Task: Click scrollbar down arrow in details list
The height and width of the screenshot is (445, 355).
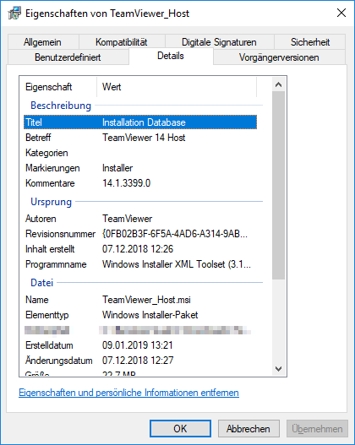Action: coord(278,369)
